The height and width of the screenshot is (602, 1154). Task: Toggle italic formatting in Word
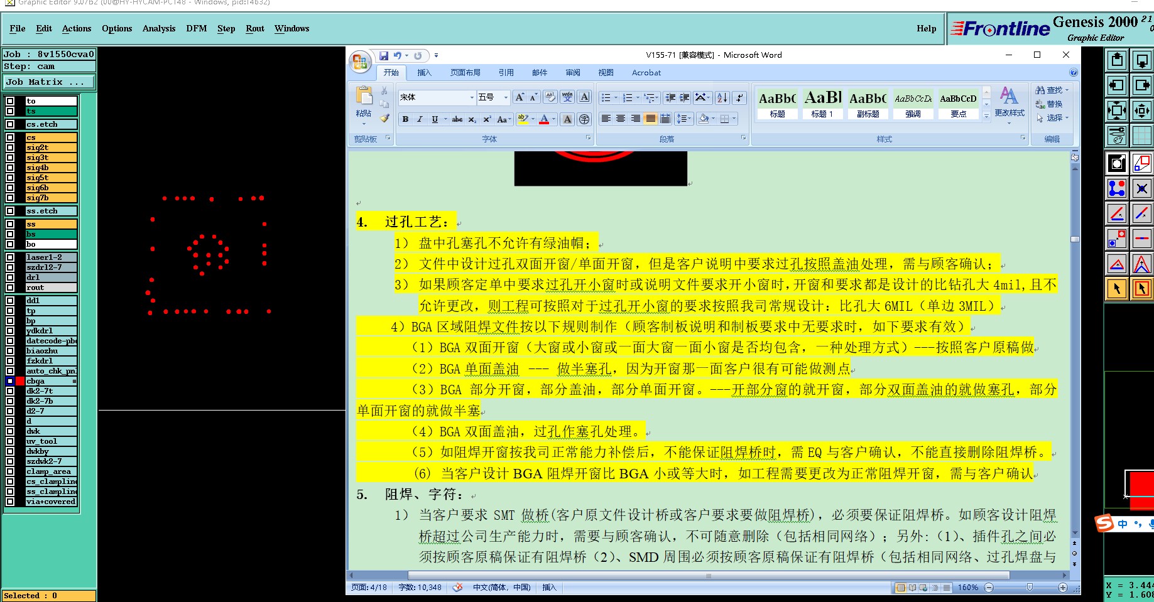click(x=420, y=119)
